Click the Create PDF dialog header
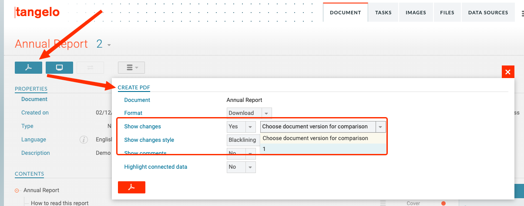 pyautogui.click(x=134, y=88)
